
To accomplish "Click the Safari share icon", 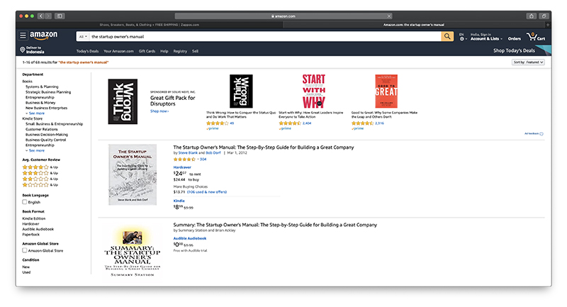I will (x=531, y=16).
